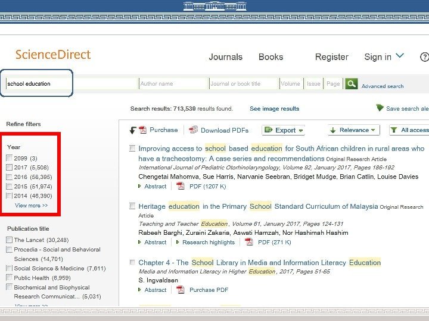The width and height of the screenshot is (429, 321).
Task: Check the 2099 year filter
Action: (10, 158)
